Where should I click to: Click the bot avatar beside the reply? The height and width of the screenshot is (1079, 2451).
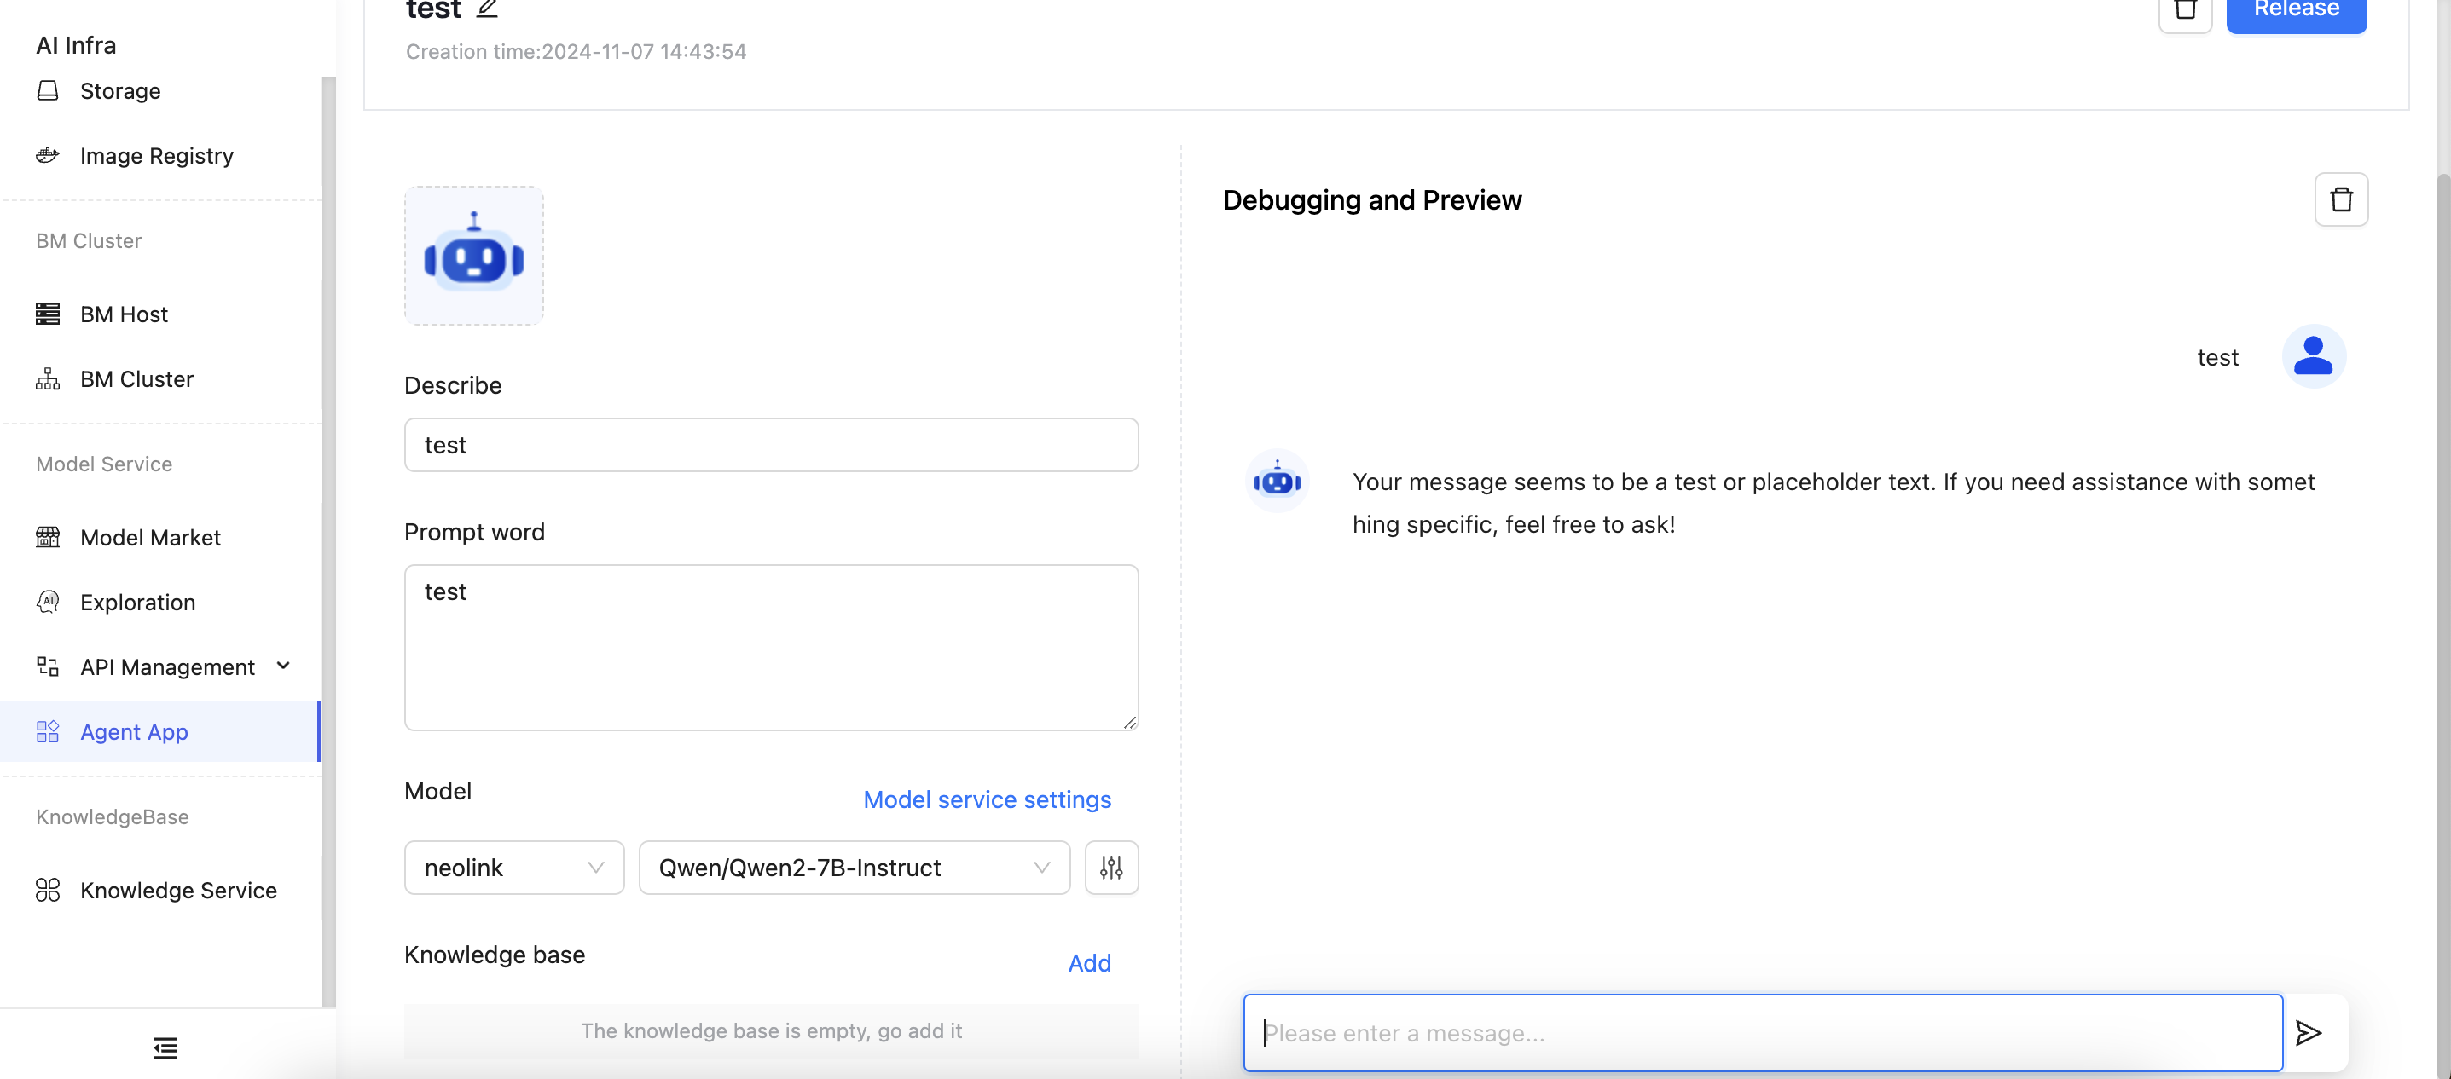coord(1277,481)
